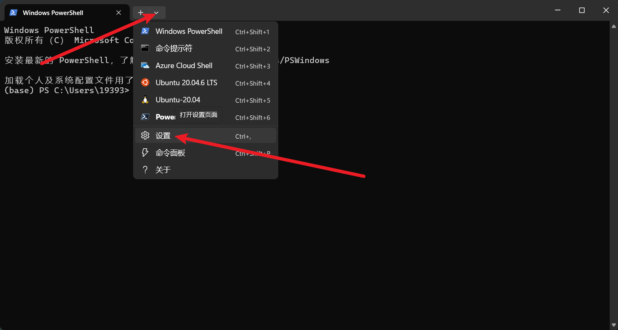Image resolution: width=618 pixels, height=330 pixels.
Task: Click the prompt line (base) PS C:\Users\19393>
Action: (x=67, y=90)
